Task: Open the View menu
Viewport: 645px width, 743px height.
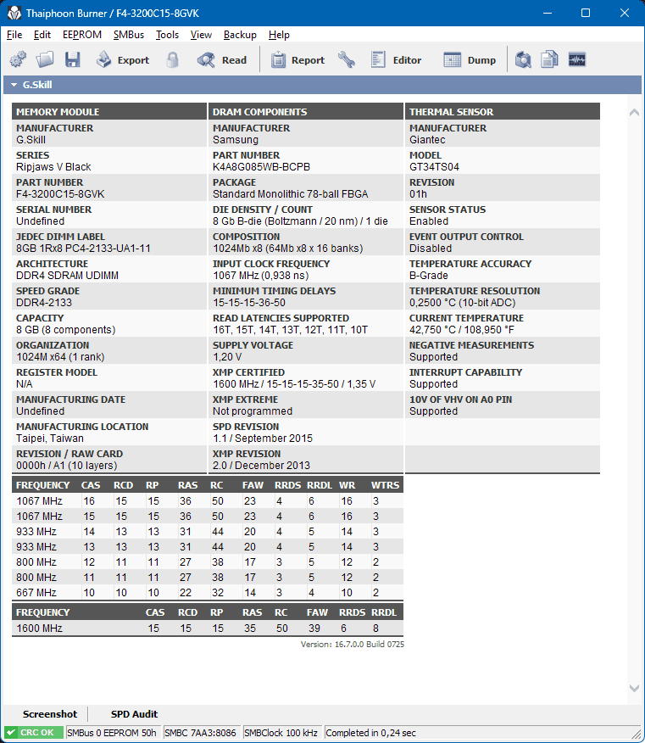Action: coord(201,35)
